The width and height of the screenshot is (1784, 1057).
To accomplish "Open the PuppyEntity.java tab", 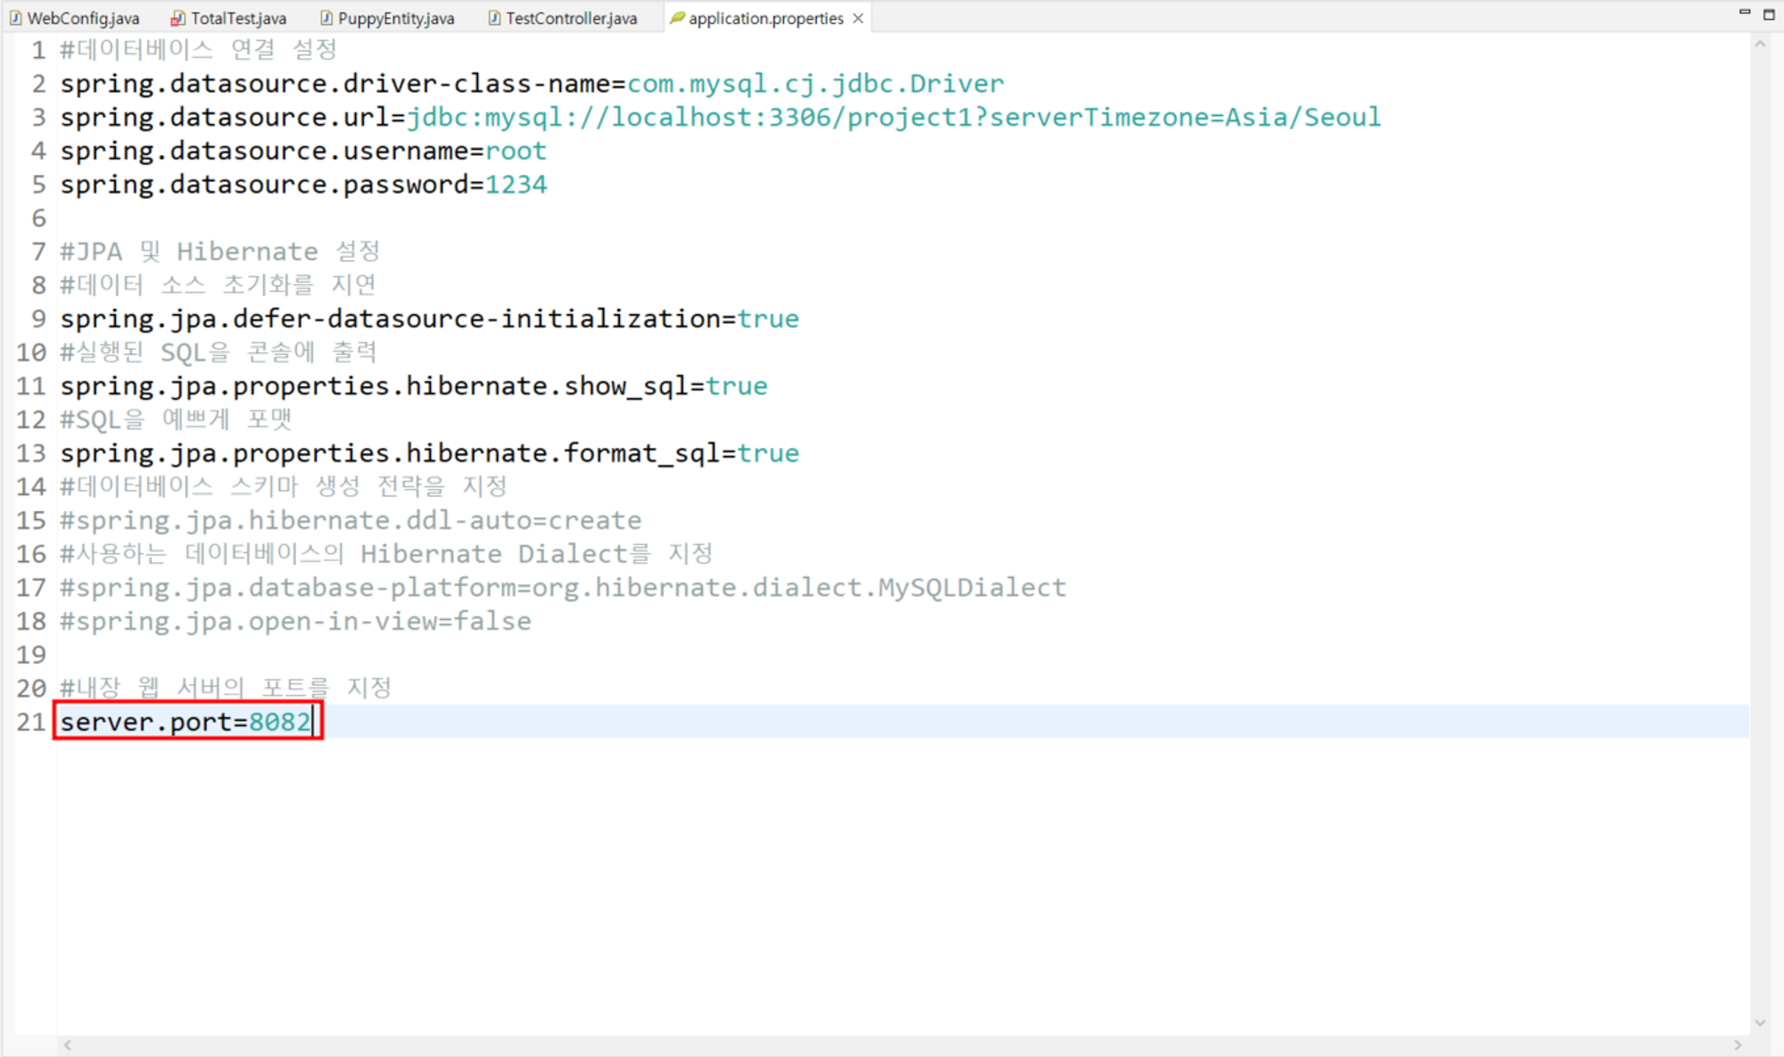I will 395,18.
